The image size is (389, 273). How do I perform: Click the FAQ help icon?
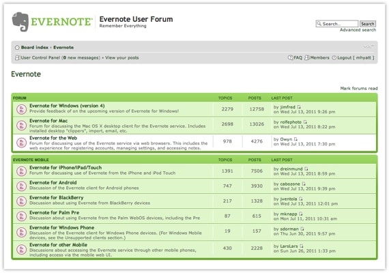290,57
